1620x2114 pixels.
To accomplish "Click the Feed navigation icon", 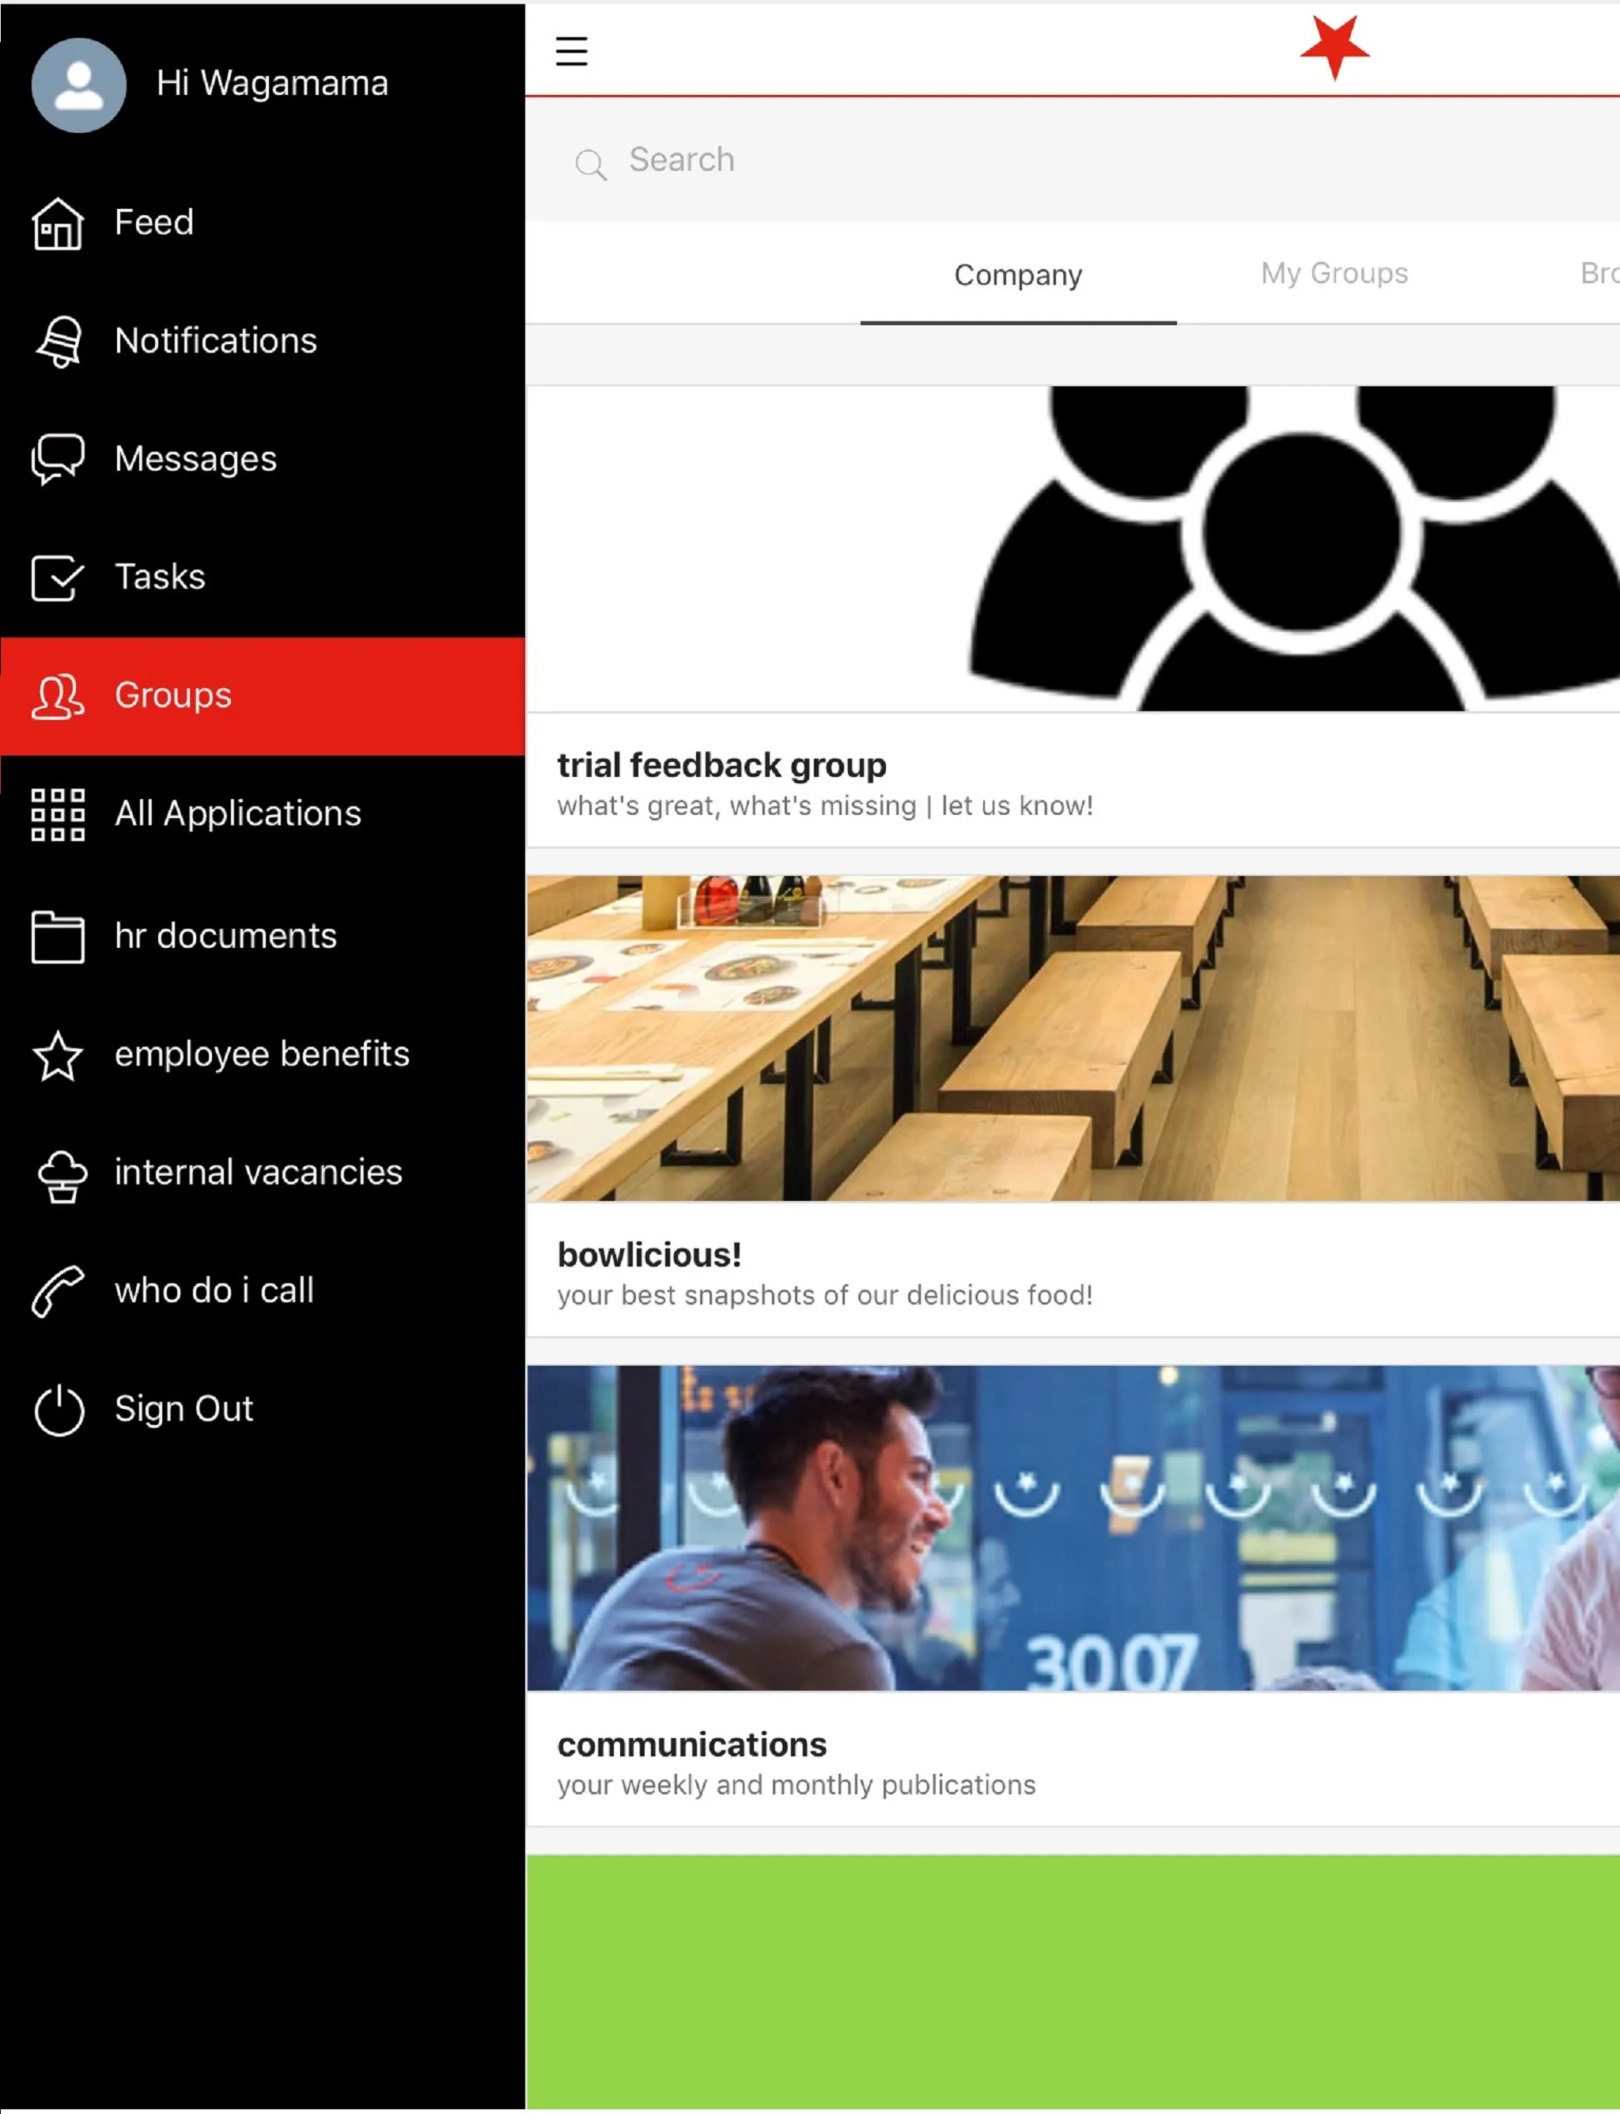I will point(59,222).
